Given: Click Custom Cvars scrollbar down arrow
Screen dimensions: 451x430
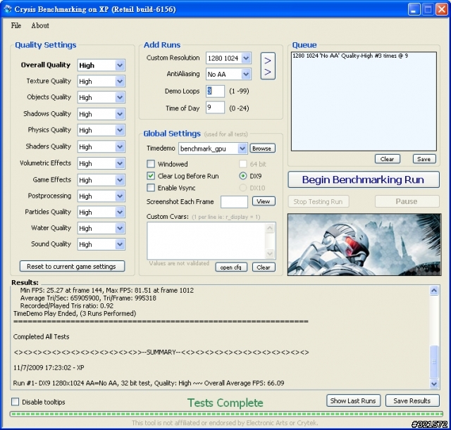Looking at the screenshot, I should tap(270, 253).
